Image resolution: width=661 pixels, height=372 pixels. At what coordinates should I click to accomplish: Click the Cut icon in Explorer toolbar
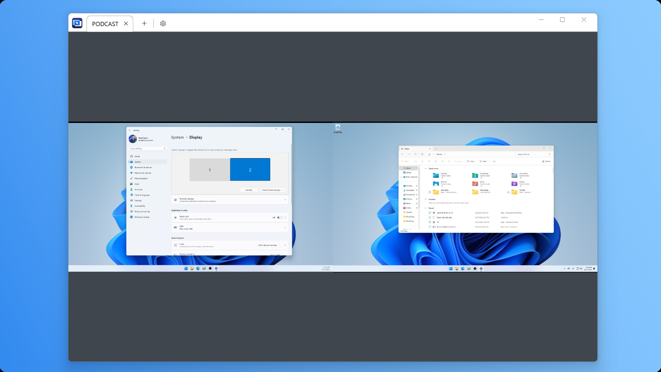(x=416, y=161)
